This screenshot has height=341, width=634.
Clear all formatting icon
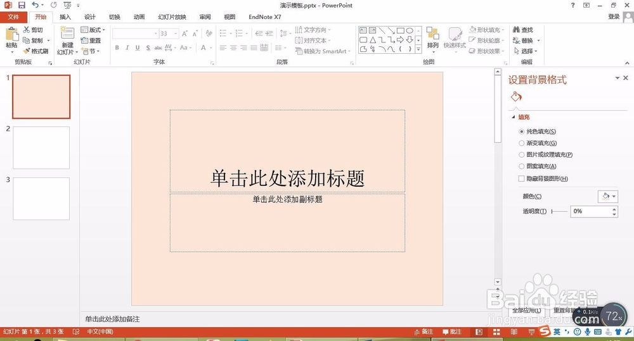(209, 34)
